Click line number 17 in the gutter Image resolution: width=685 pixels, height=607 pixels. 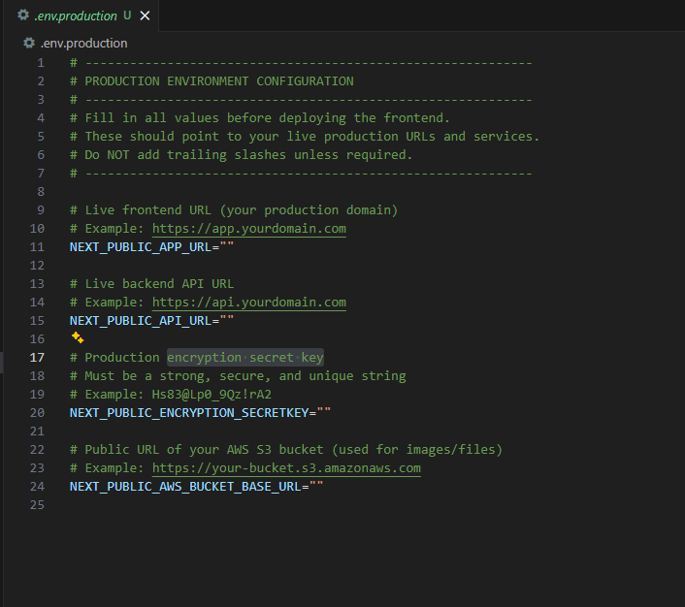pyautogui.click(x=37, y=358)
